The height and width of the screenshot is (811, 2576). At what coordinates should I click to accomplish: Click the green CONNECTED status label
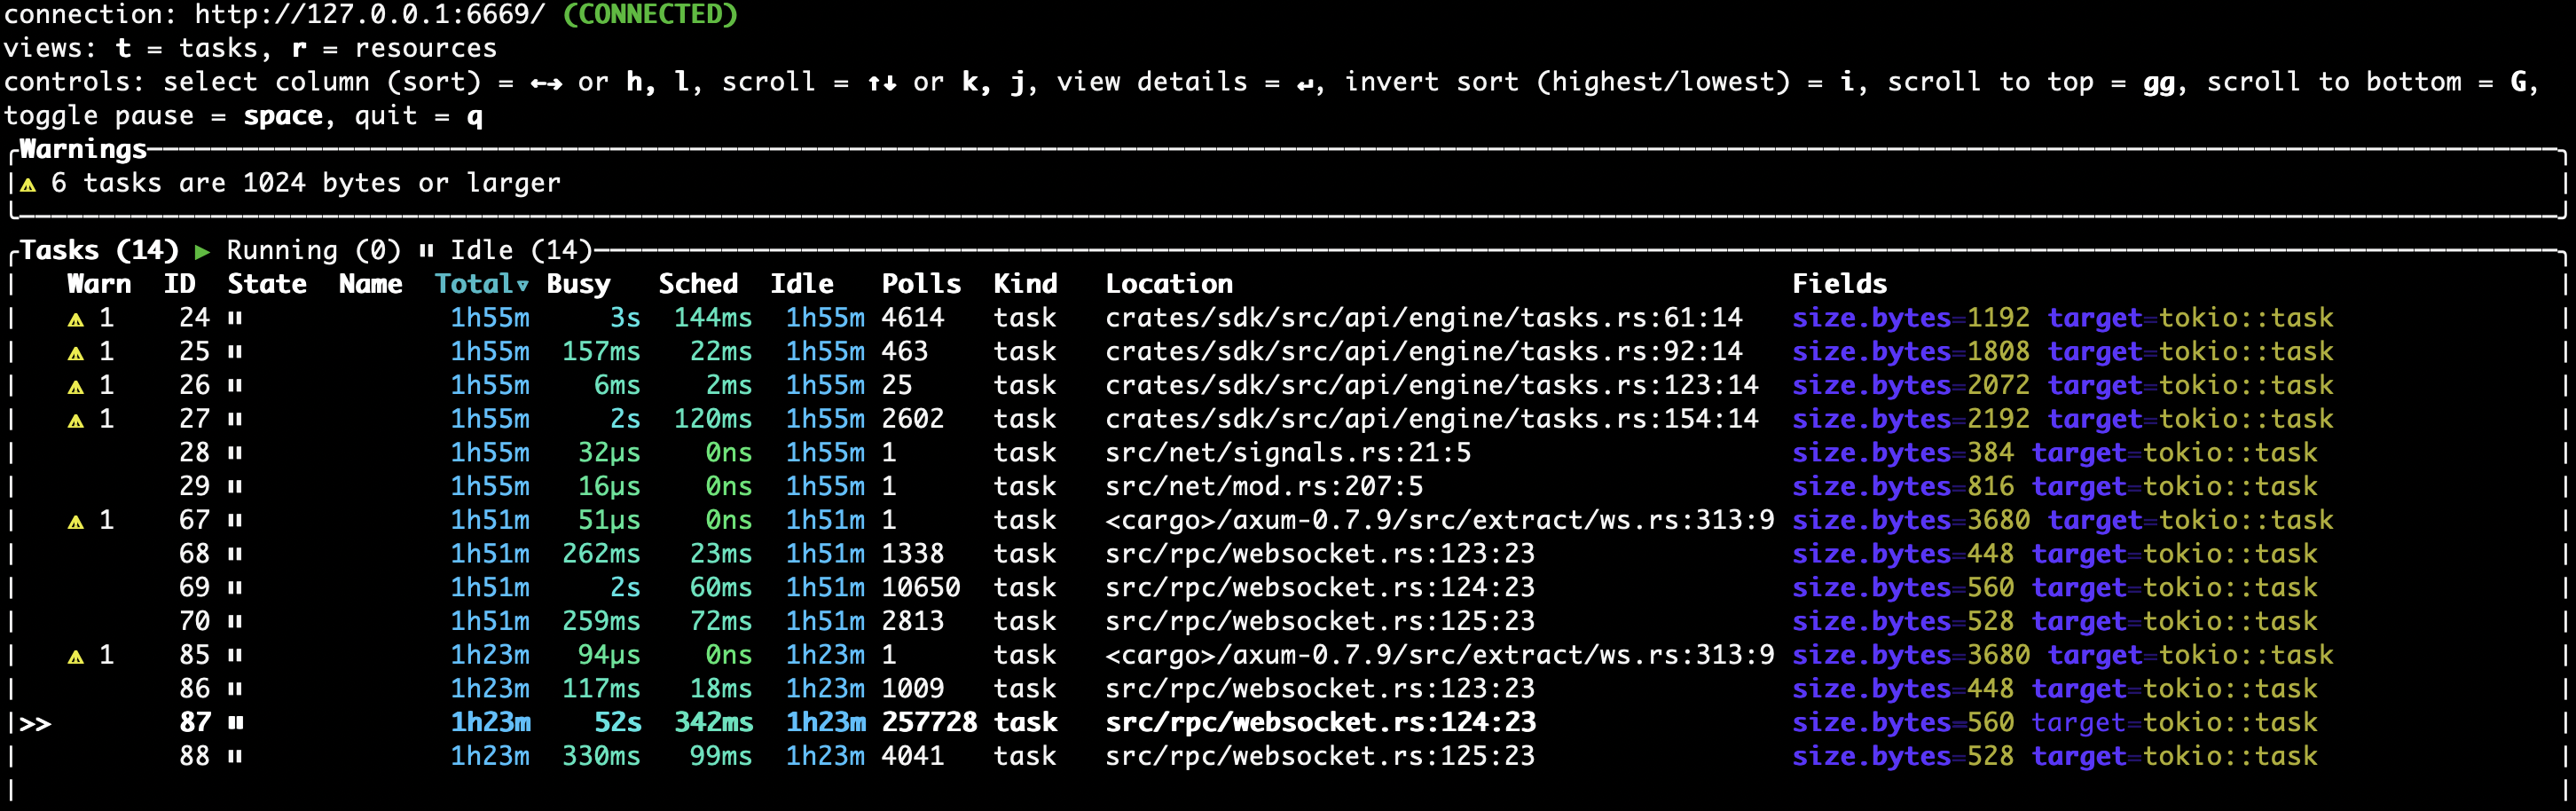click(x=650, y=15)
